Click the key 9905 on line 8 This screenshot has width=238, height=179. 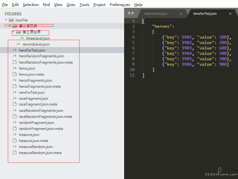tap(187, 59)
